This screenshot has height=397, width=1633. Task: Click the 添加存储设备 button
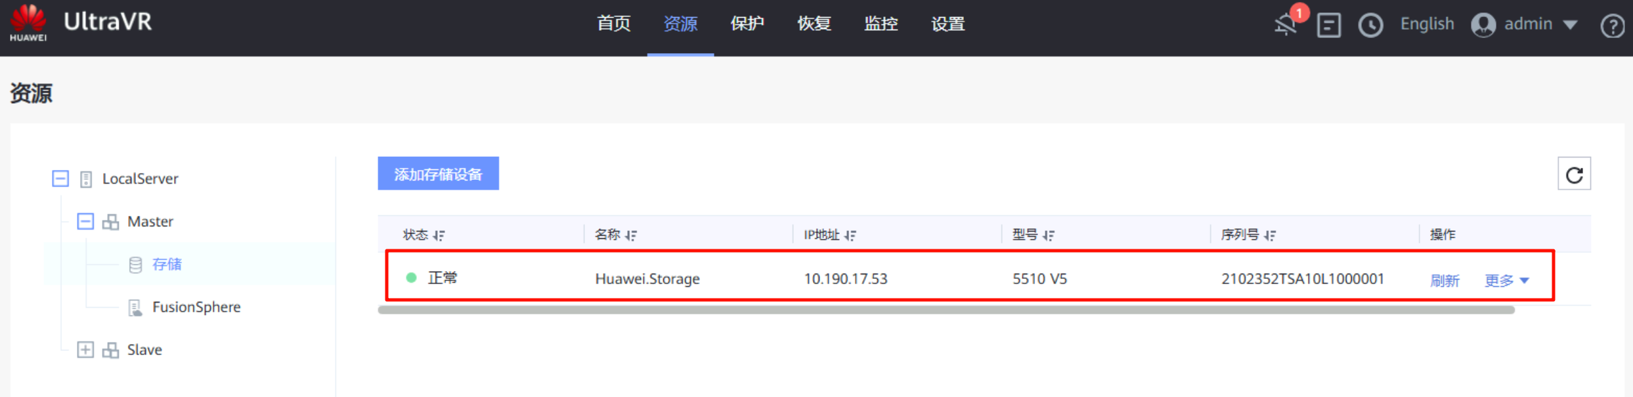438,174
